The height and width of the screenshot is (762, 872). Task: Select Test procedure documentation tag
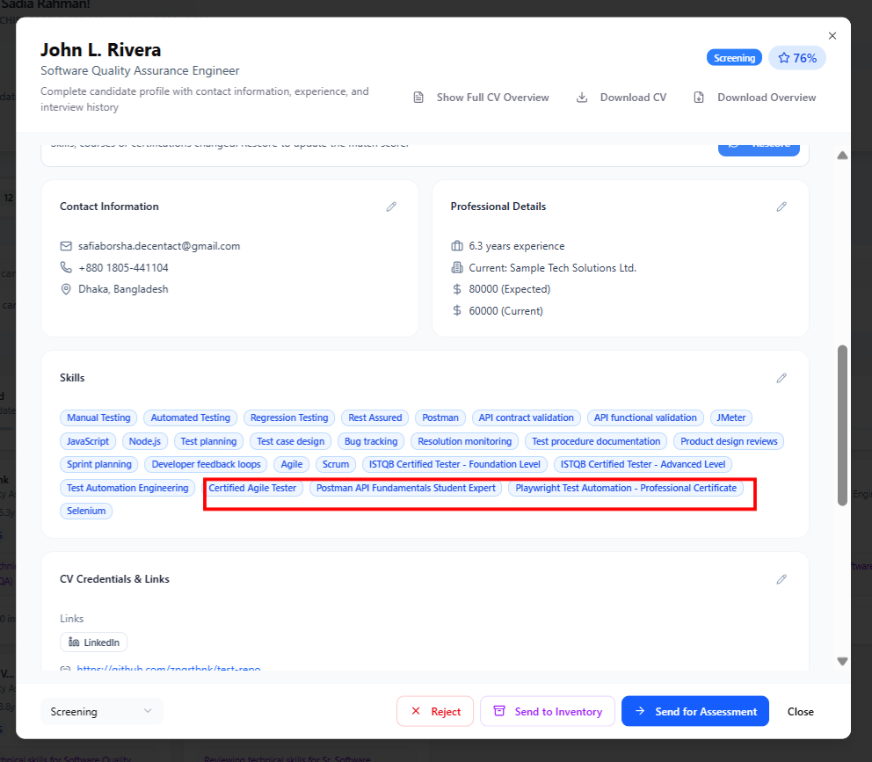click(x=596, y=441)
